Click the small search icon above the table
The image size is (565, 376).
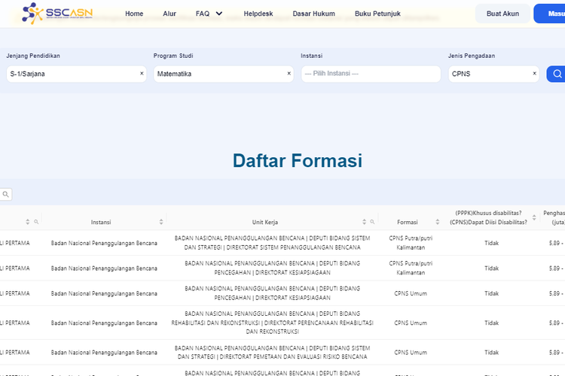[x=6, y=194]
